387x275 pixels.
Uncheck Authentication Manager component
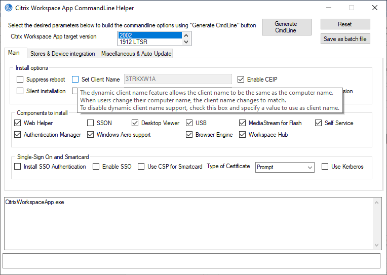pyautogui.click(x=18, y=135)
